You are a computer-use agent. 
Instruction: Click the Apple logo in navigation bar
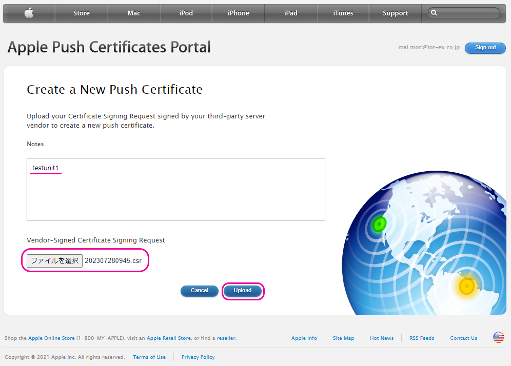click(29, 13)
